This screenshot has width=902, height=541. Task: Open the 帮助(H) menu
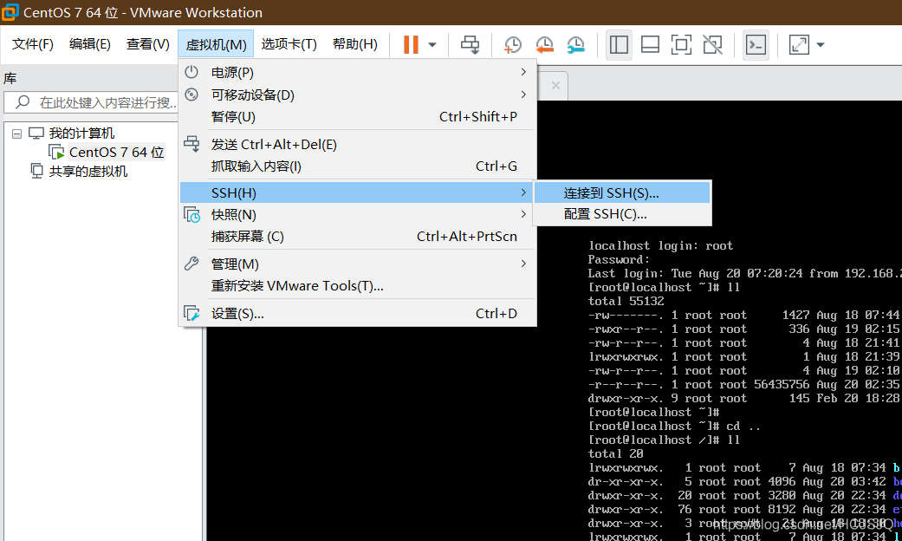point(355,44)
